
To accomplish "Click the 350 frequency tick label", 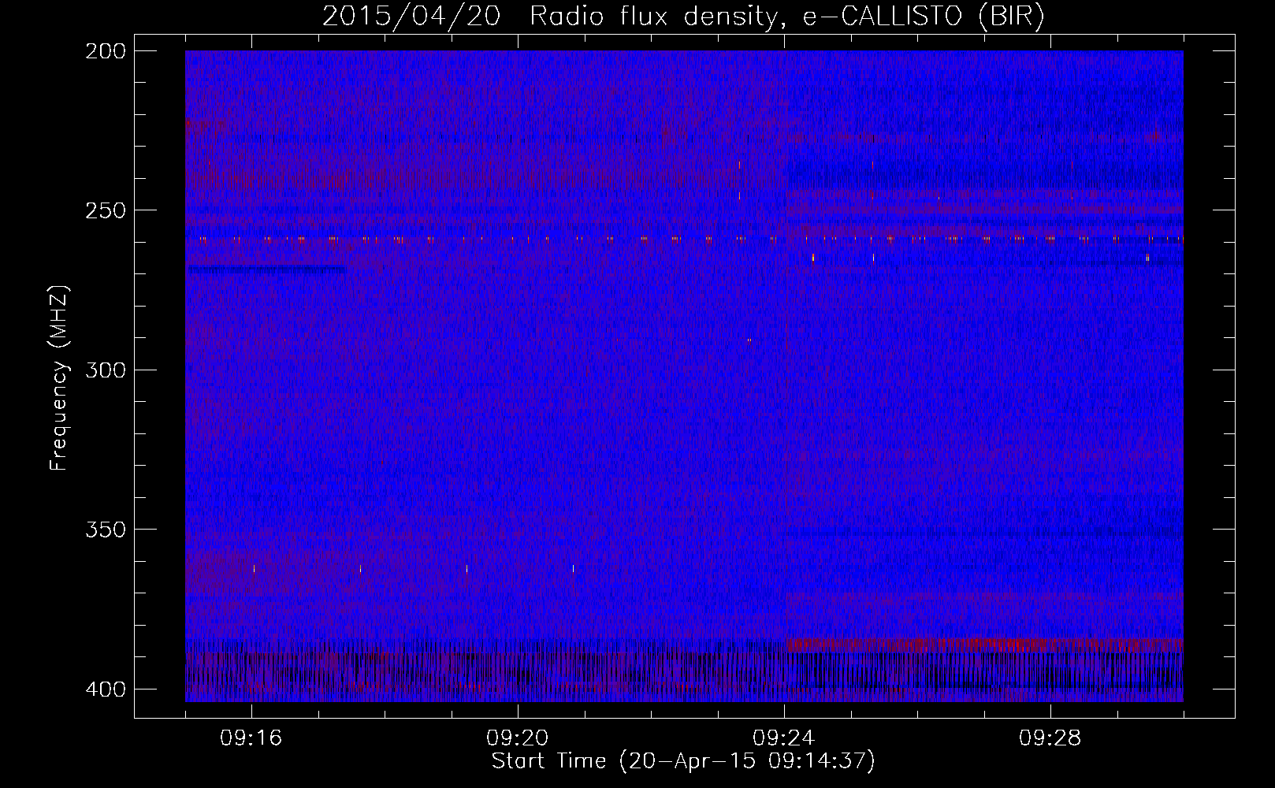I will click(106, 530).
